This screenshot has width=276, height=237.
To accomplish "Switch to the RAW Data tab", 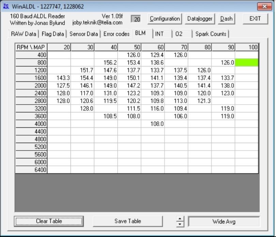I will pos(24,34).
